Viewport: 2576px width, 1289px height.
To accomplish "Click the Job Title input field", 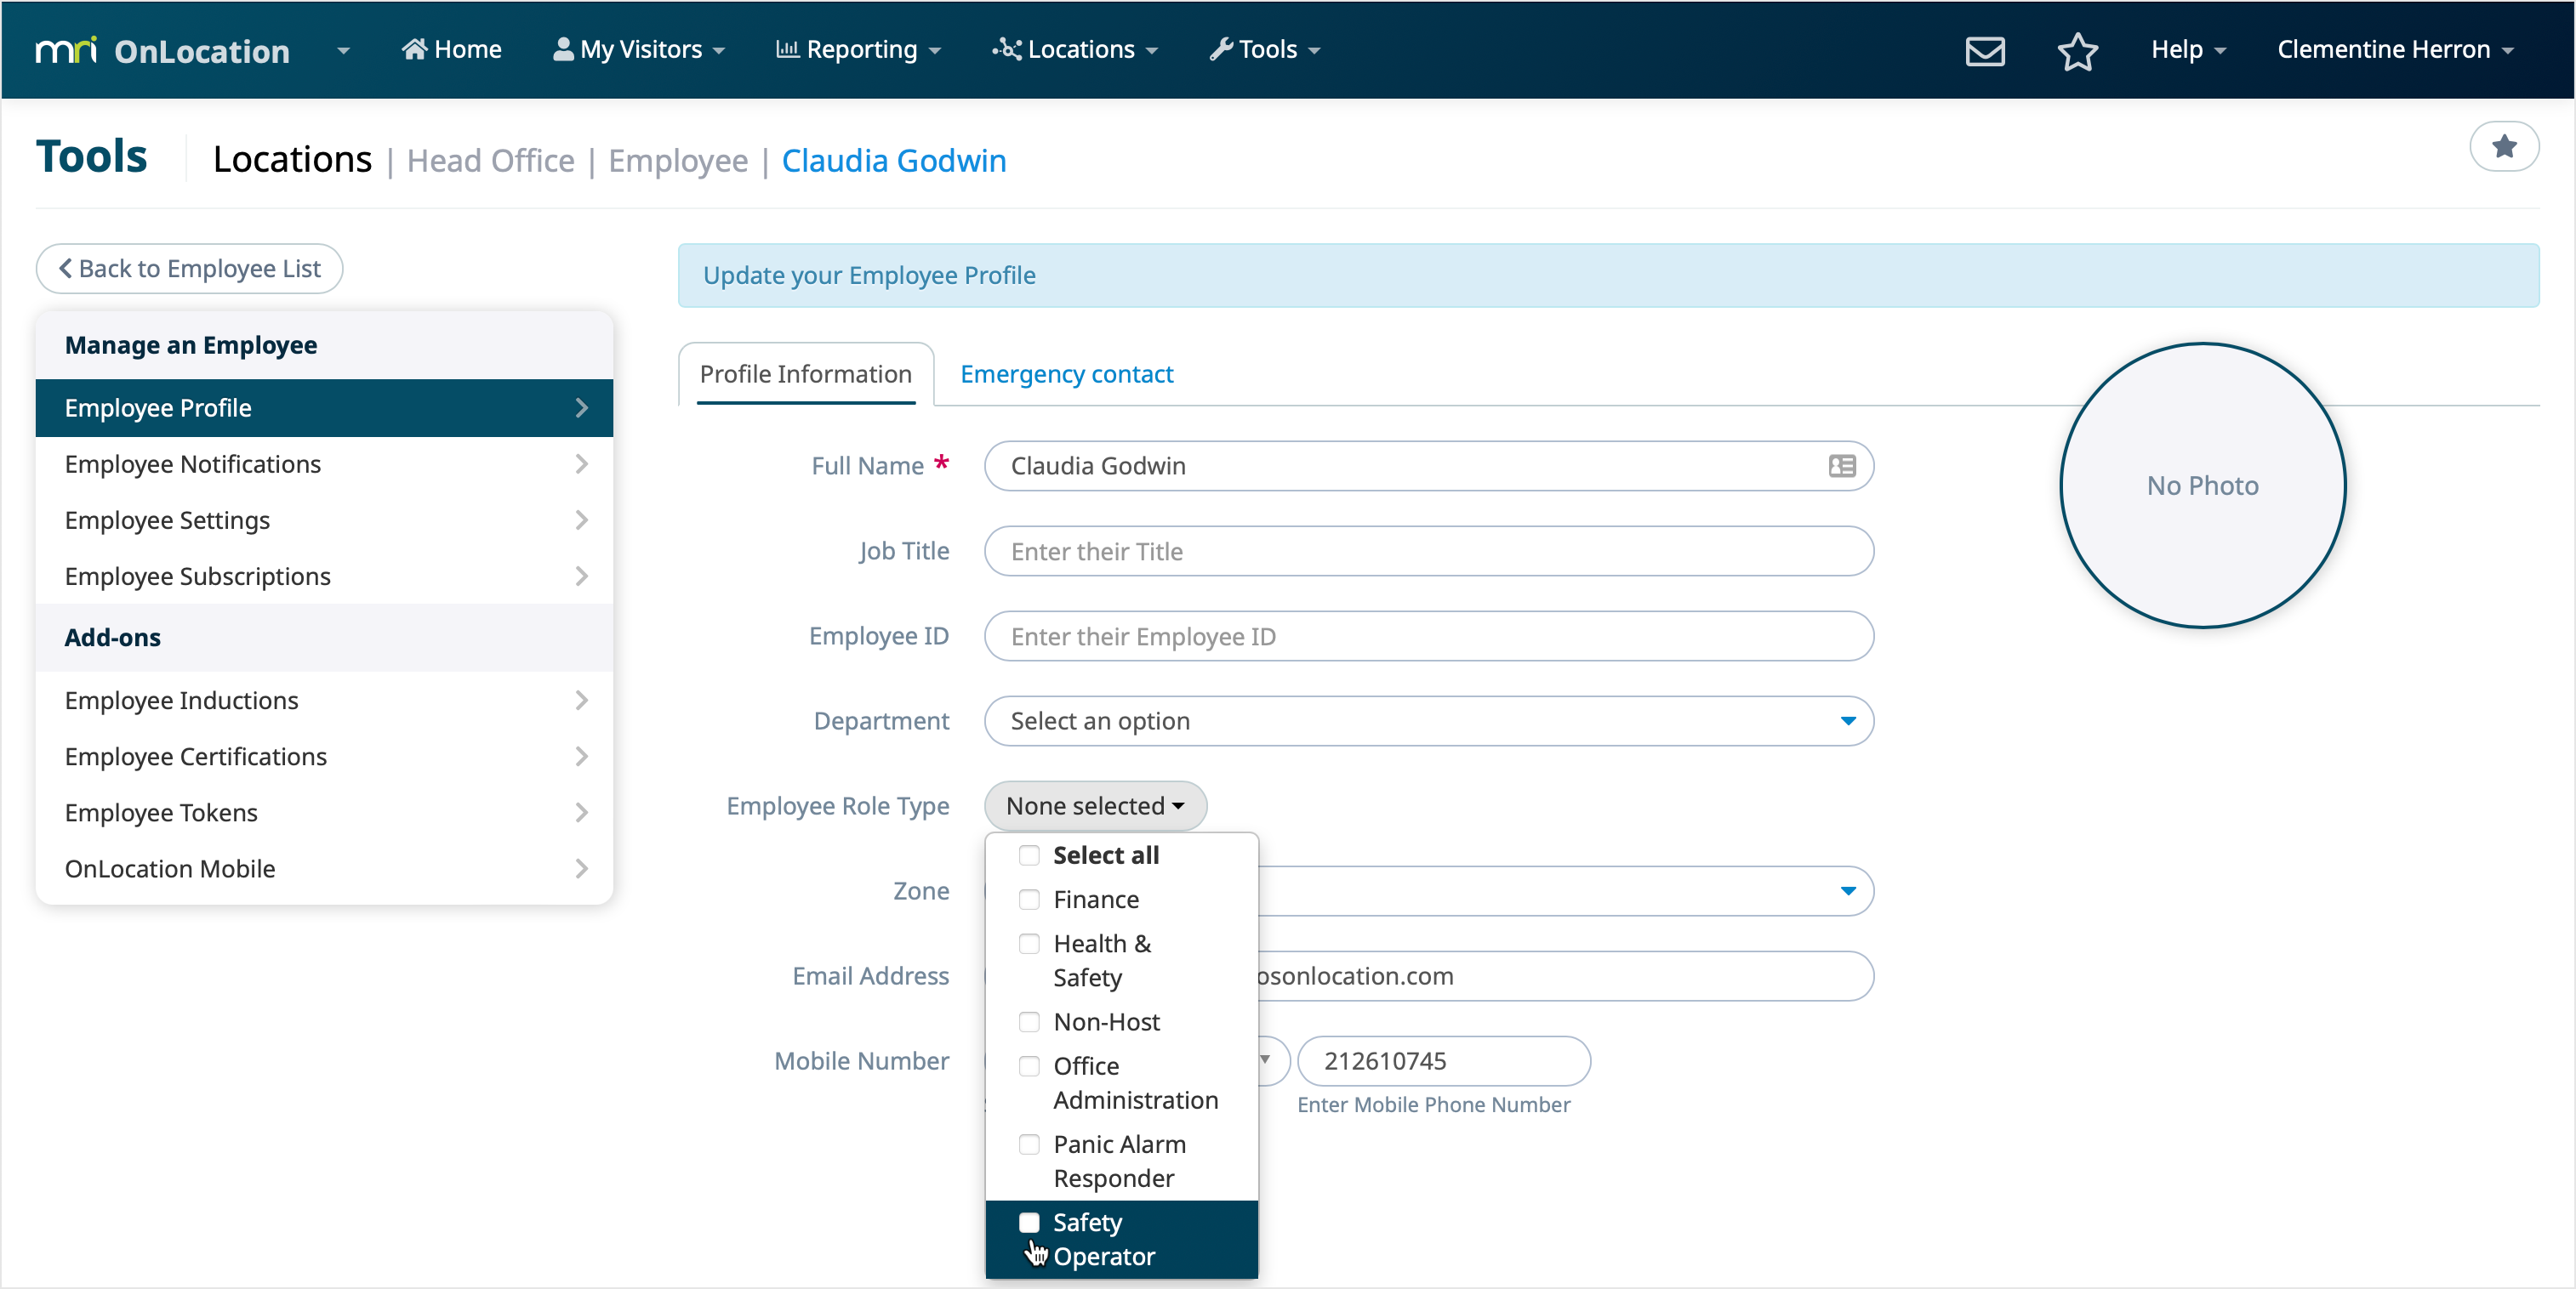I will point(1427,551).
